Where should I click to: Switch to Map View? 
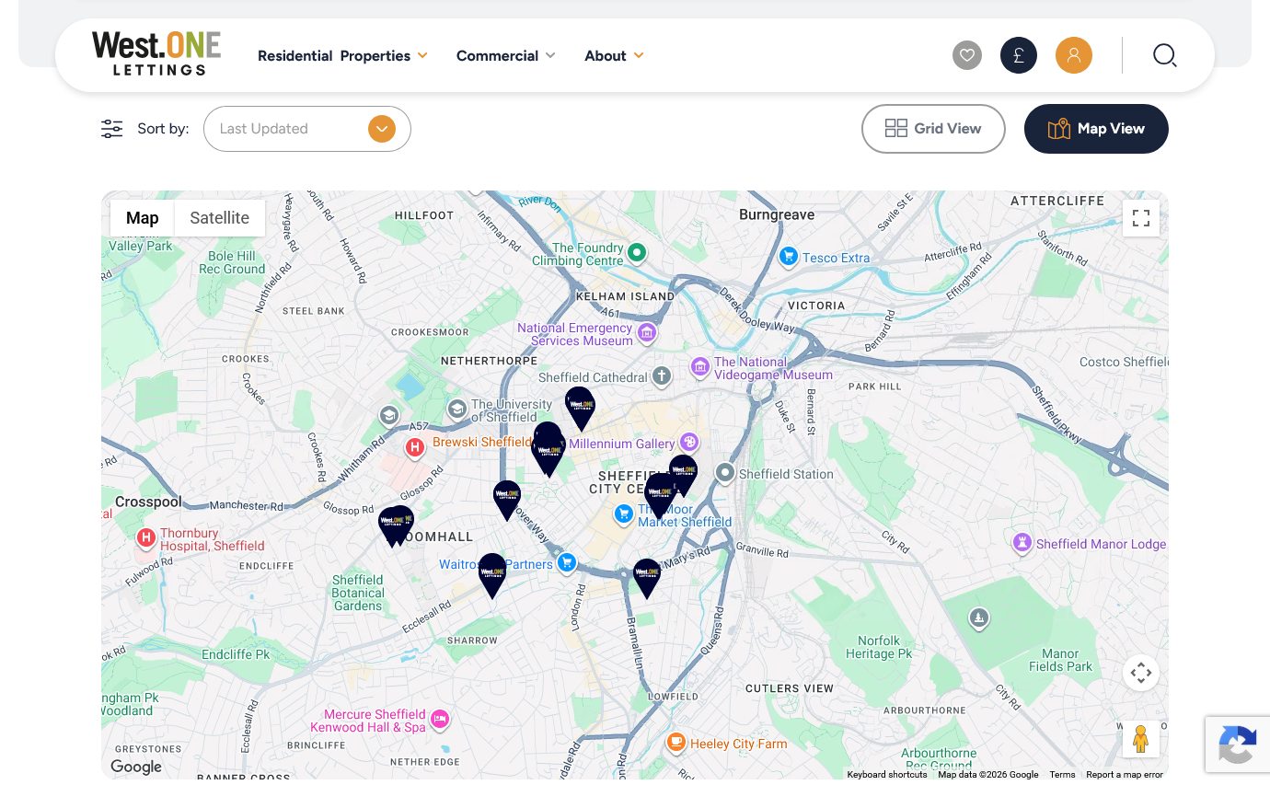tap(1096, 129)
